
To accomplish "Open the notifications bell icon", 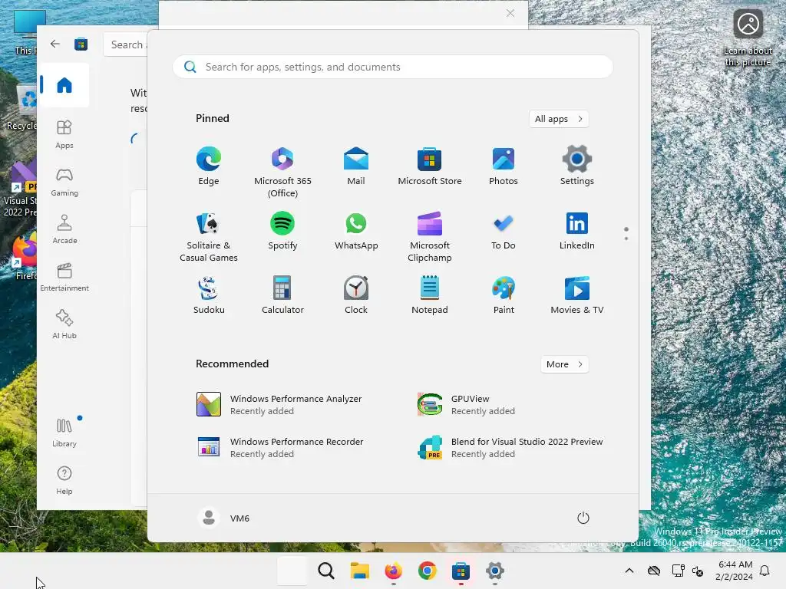I will click(x=765, y=571).
